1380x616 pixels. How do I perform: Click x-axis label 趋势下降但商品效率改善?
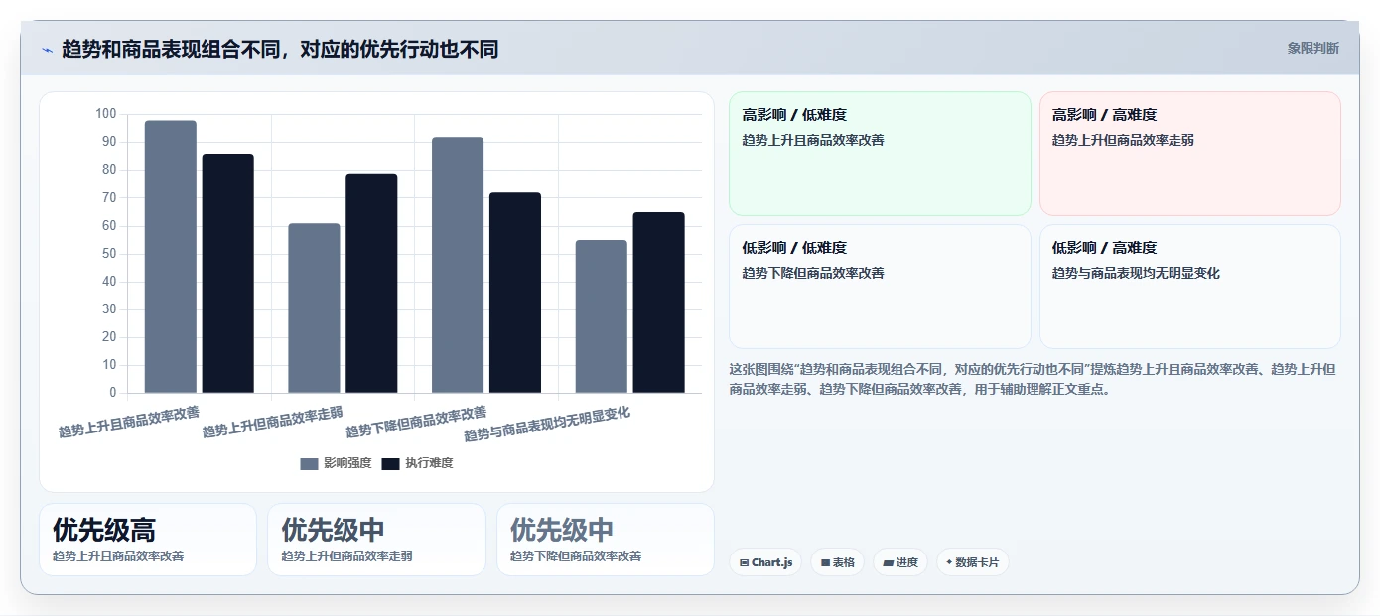[x=416, y=422]
